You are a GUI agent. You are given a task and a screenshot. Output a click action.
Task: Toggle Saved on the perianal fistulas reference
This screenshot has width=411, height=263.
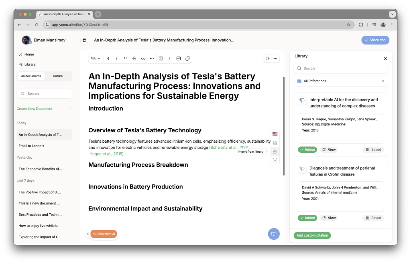click(373, 218)
